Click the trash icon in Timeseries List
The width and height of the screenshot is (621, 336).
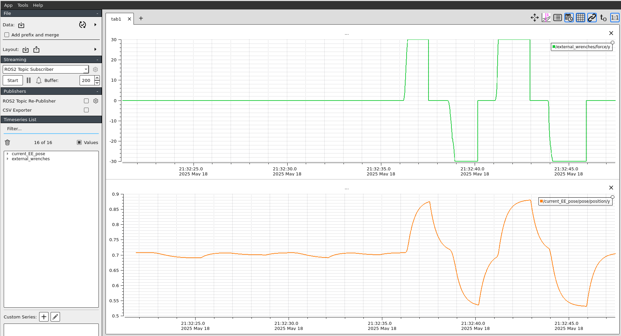(7, 142)
